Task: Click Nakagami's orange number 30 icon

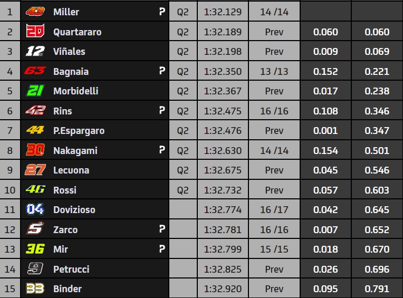Action: [x=35, y=149]
